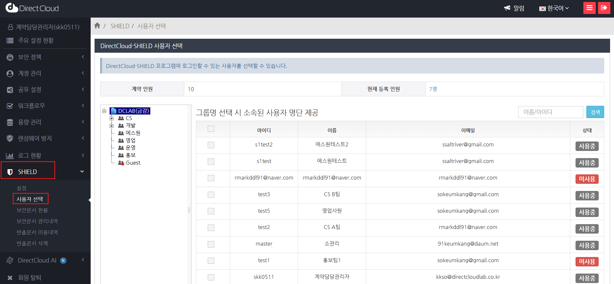Go to home via breadcrumb house icon
The width and height of the screenshot is (614, 284).
[x=97, y=25]
